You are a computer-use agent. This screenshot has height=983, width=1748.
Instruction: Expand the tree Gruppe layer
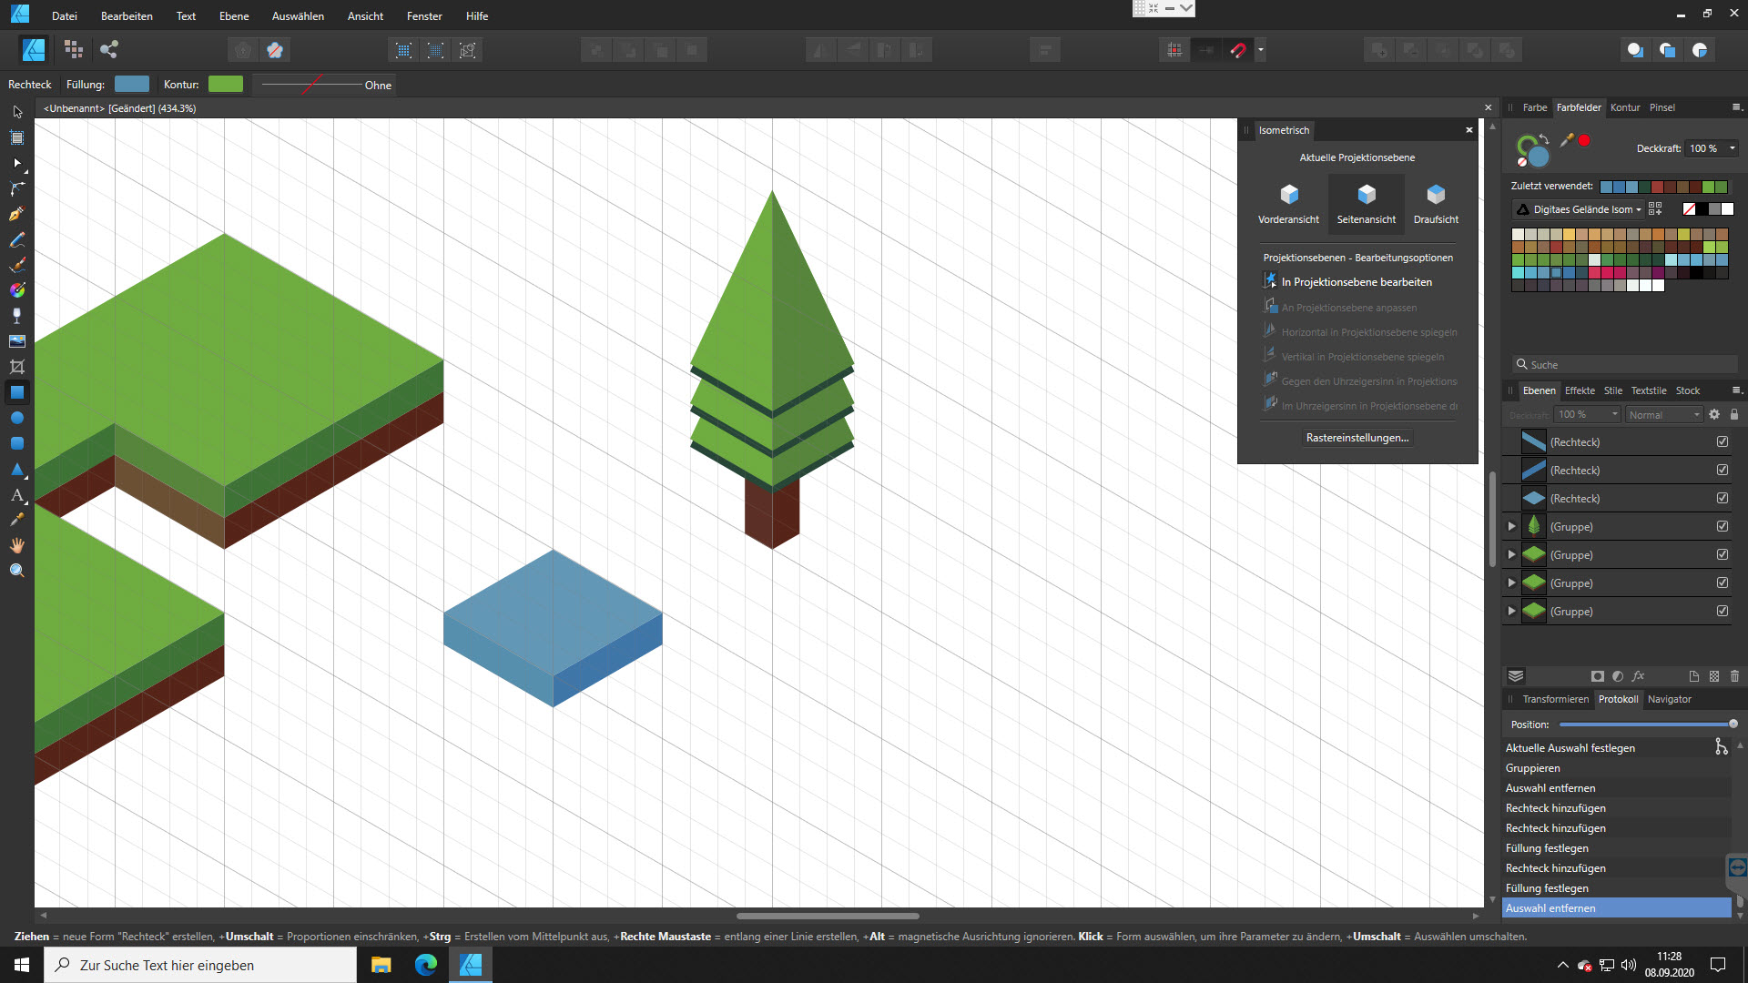(1511, 526)
